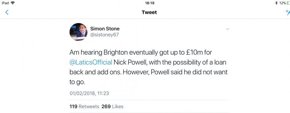Tap the 18:19 clock in the status bar
This screenshot has width=290, height=113.
point(150,3)
